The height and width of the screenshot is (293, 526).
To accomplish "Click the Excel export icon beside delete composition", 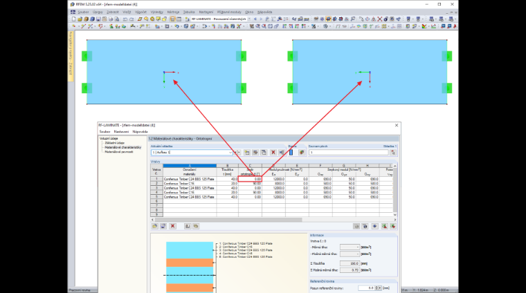I will (282, 152).
